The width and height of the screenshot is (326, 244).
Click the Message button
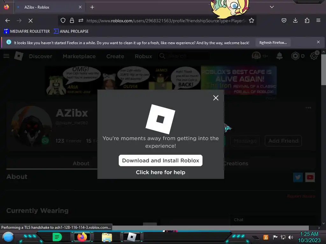(x=245, y=141)
